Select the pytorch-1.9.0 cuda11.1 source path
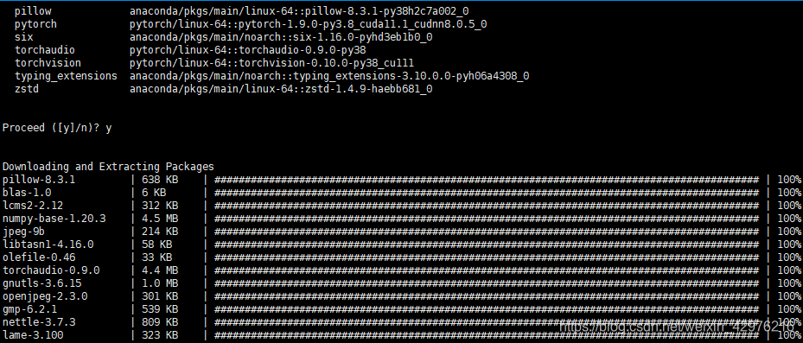The image size is (803, 343). 309,24
